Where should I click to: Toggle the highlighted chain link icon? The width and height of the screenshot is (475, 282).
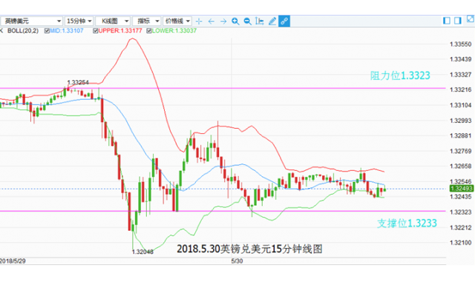pyautogui.click(x=284, y=21)
